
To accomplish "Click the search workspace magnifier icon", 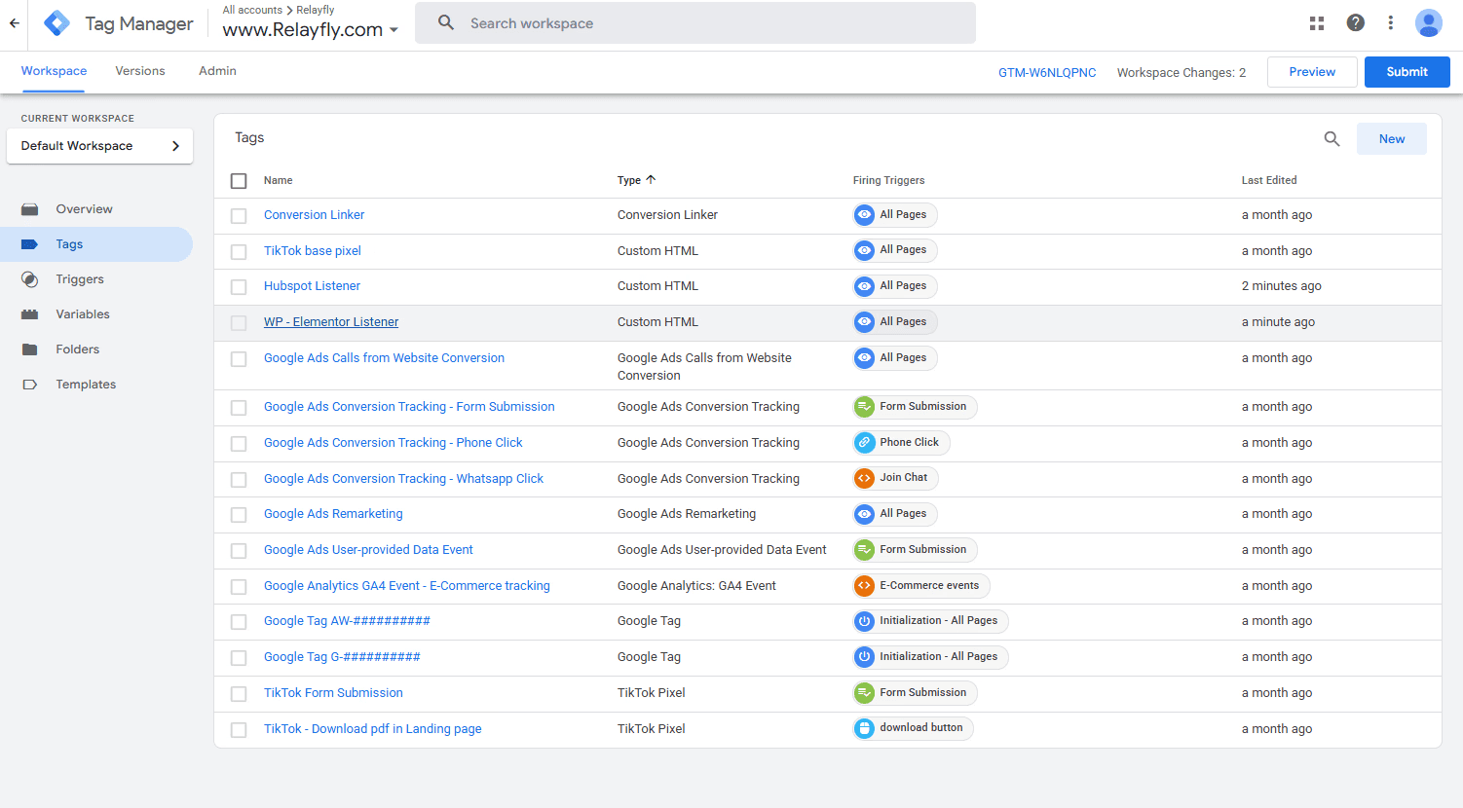I will pos(446,22).
